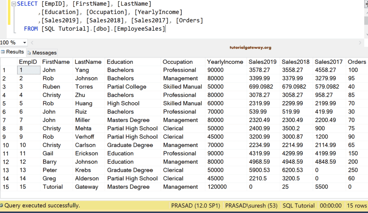Click the 15 rows indicator
This screenshot has width=368, height=213.
356,206
